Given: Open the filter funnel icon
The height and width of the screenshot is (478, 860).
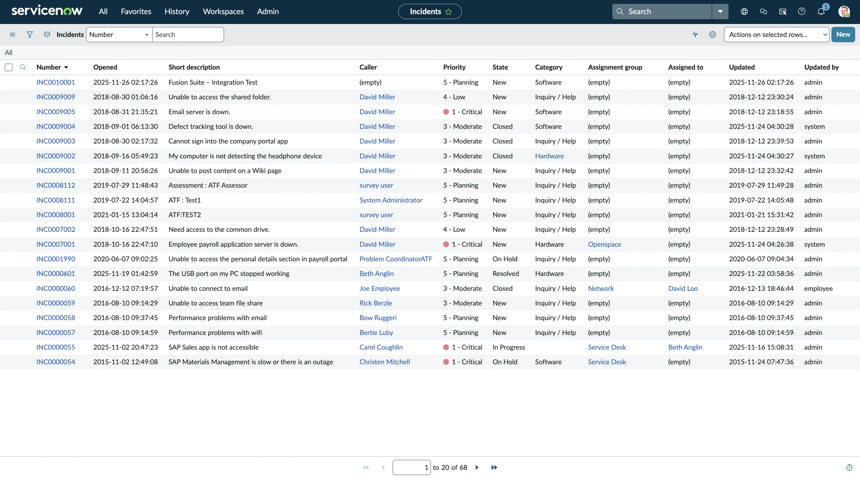Looking at the screenshot, I should point(30,35).
